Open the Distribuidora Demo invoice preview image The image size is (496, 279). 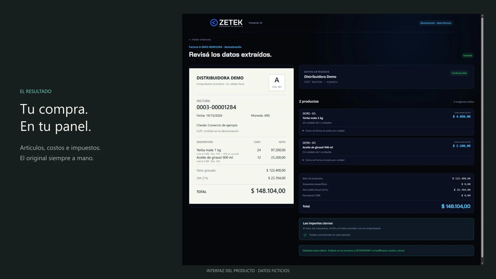pyautogui.click(x=241, y=136)
